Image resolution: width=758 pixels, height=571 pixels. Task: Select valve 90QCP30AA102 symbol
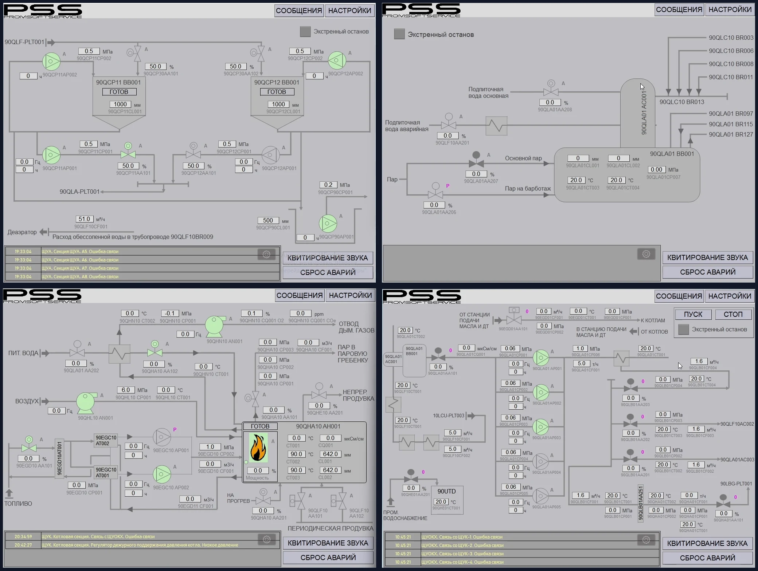pyautogui.click(x=258, y=53)
